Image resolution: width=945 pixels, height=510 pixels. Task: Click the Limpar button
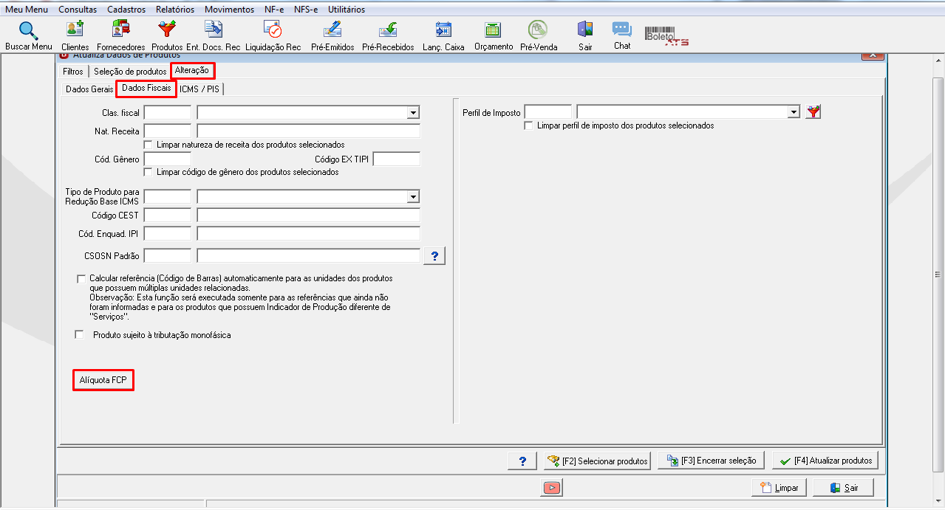tap(779, 488)
